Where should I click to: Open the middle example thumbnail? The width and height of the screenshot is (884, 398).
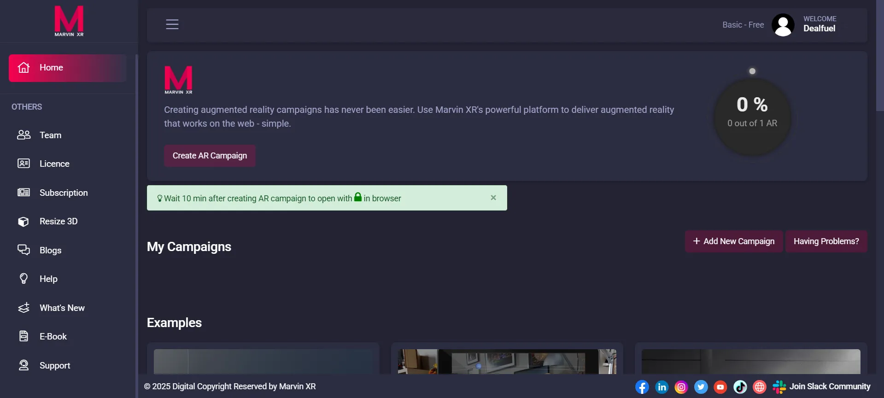(507, 361)
